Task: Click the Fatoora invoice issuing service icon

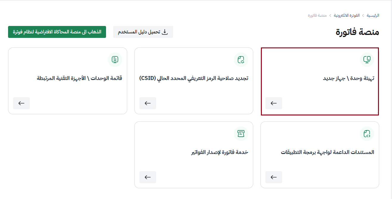Action: [241, 133]
